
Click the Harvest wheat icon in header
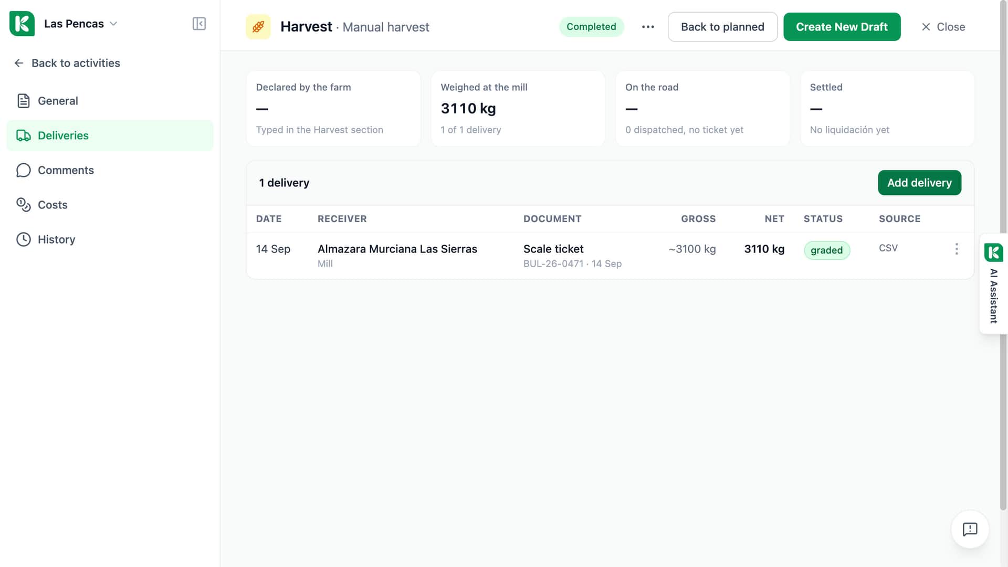click(258, 27)
